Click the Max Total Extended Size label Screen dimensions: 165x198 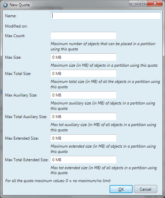pyautogui.click(x=27, y=160)
